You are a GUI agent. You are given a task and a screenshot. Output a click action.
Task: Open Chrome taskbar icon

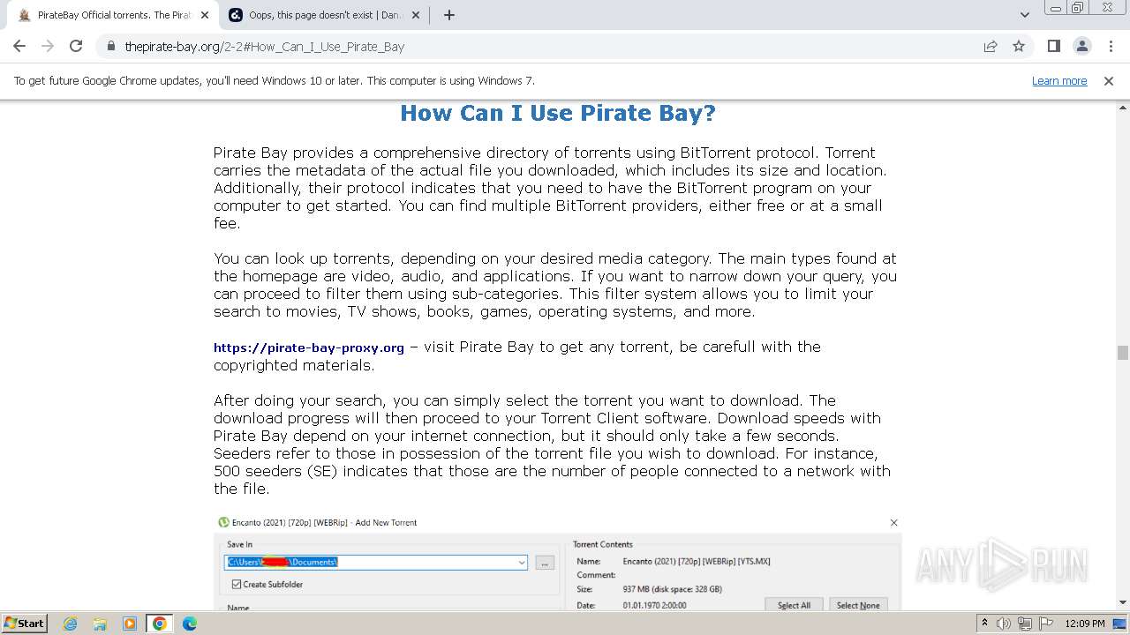[160, 624]
